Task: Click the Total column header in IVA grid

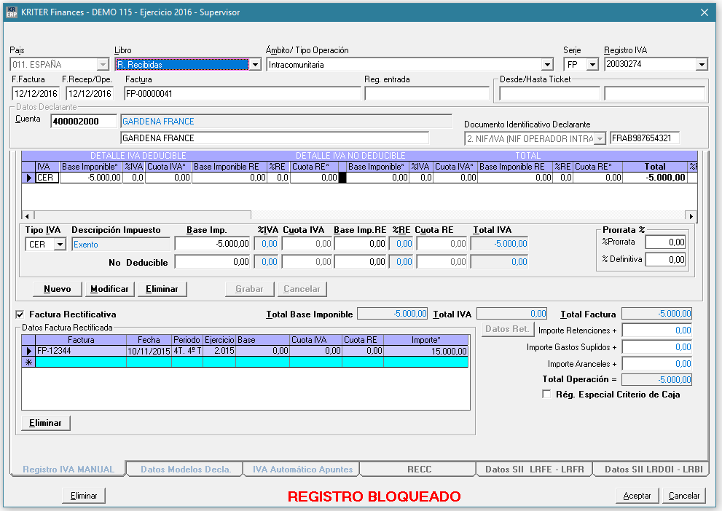Action: 655,167
